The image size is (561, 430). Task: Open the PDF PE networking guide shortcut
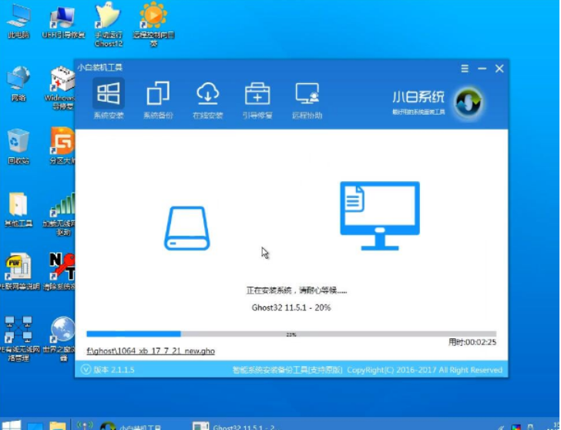click(x=19, y=272)
